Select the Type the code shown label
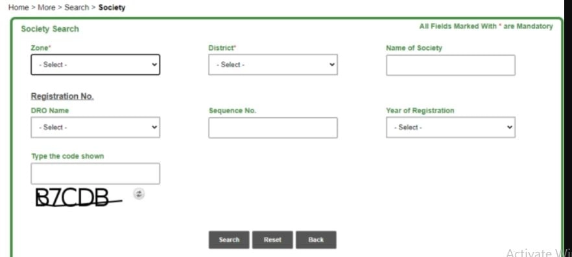Screen dimensions: 572x257 [67, 156]
